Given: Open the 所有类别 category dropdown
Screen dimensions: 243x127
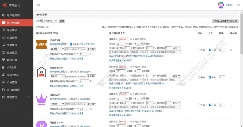Looking at the screenshot, I should (x=50, y=21).
